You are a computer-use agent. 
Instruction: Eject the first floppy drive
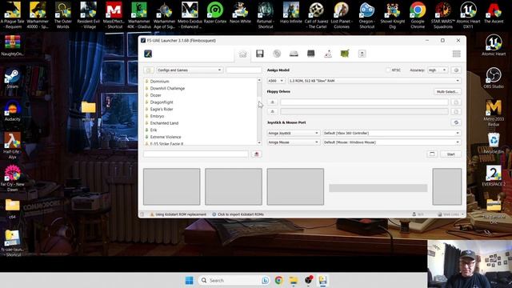point(272,102)
